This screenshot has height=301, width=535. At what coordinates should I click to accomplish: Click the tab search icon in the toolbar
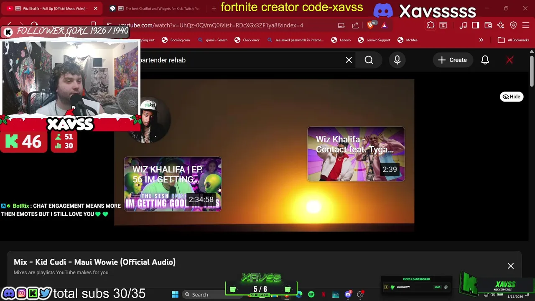click(x=443, y=25)
